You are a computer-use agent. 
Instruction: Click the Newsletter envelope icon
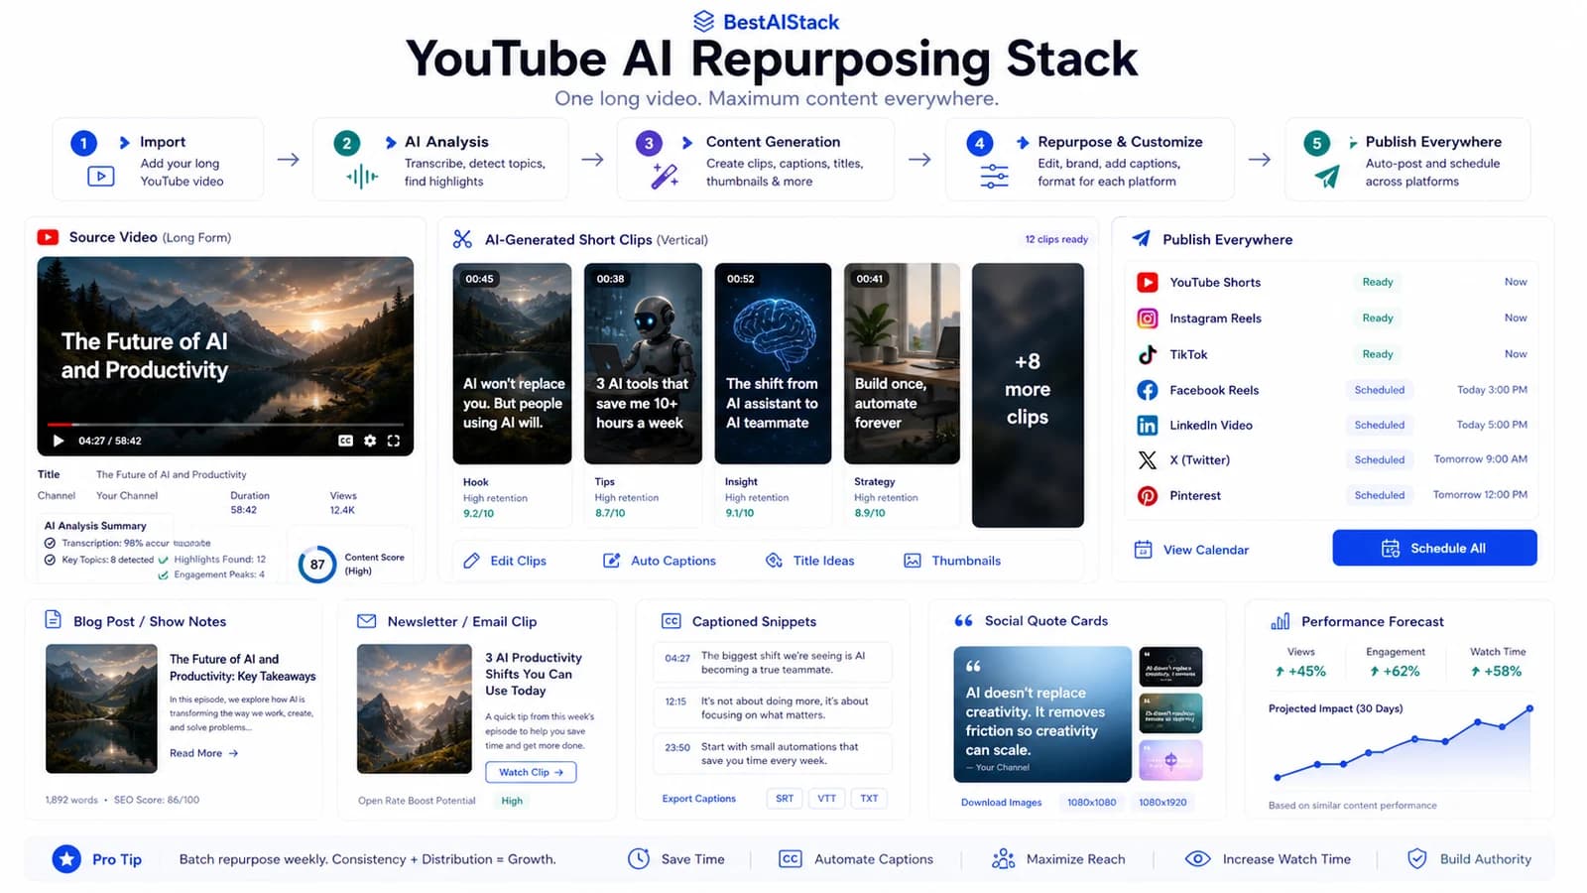366,621
